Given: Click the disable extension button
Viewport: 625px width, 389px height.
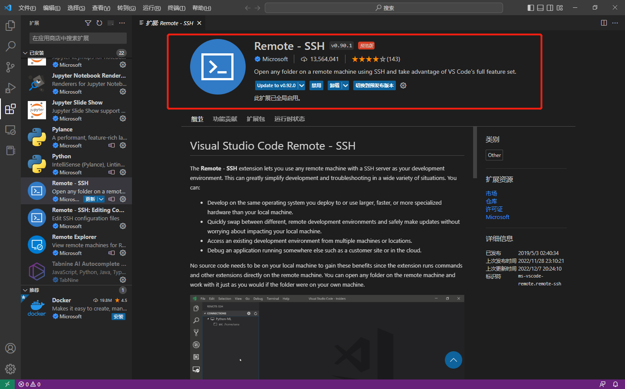Looking at the screenshot, I should click(x=316, y=85).
